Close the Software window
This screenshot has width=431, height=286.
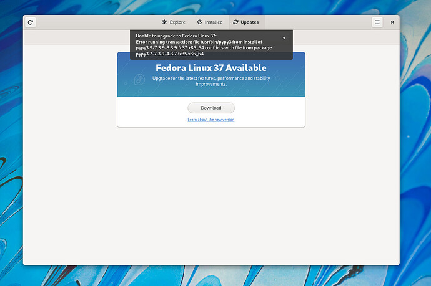click(392, 22)
